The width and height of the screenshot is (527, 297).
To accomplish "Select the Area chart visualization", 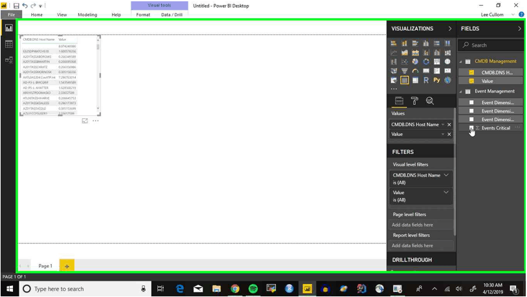I will (405, 53).
